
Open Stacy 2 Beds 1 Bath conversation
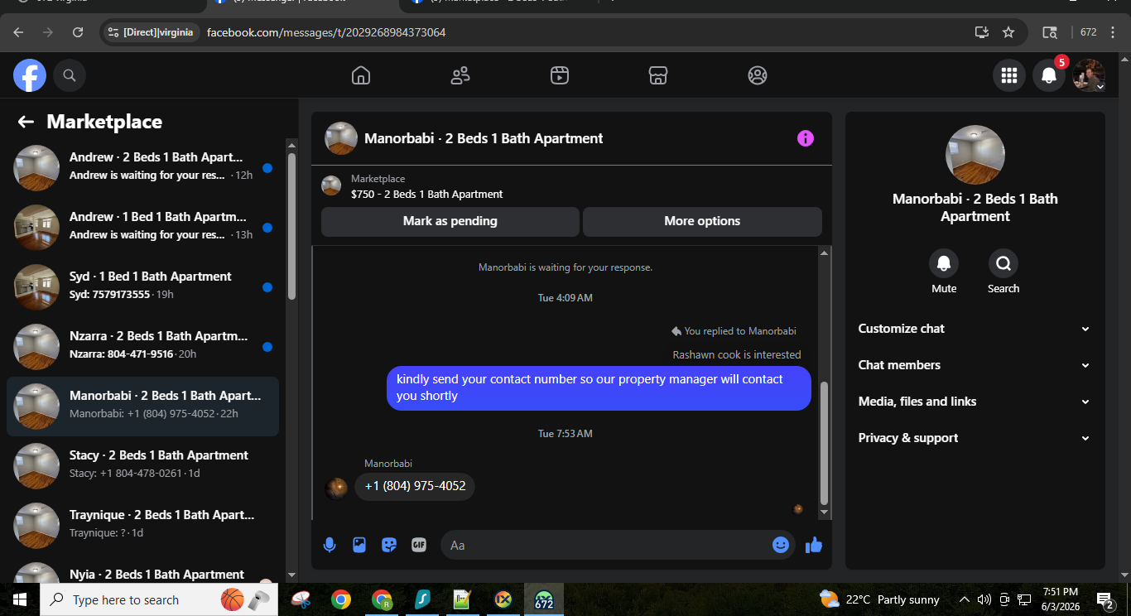point(142,466)
